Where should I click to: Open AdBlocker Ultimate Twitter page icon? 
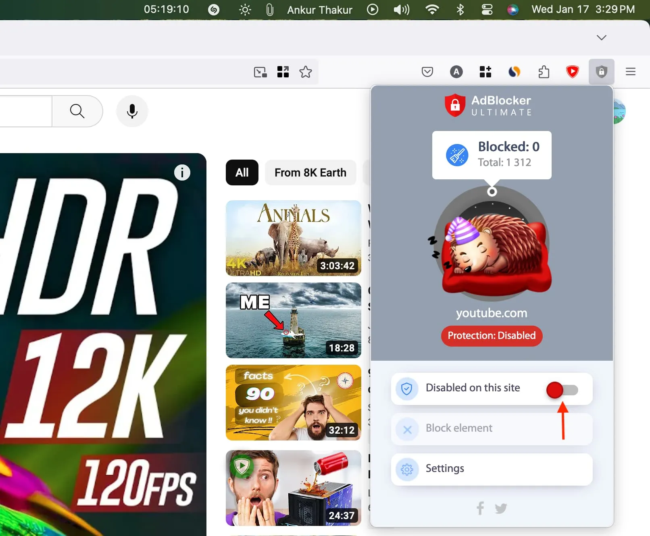coord(500,508)
